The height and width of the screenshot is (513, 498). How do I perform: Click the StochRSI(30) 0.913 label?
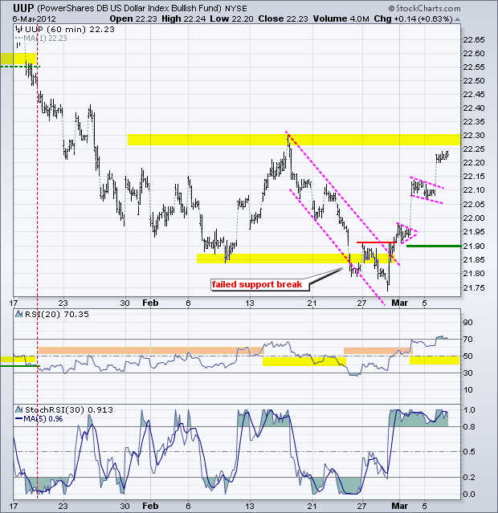click(x=69, y=409)
